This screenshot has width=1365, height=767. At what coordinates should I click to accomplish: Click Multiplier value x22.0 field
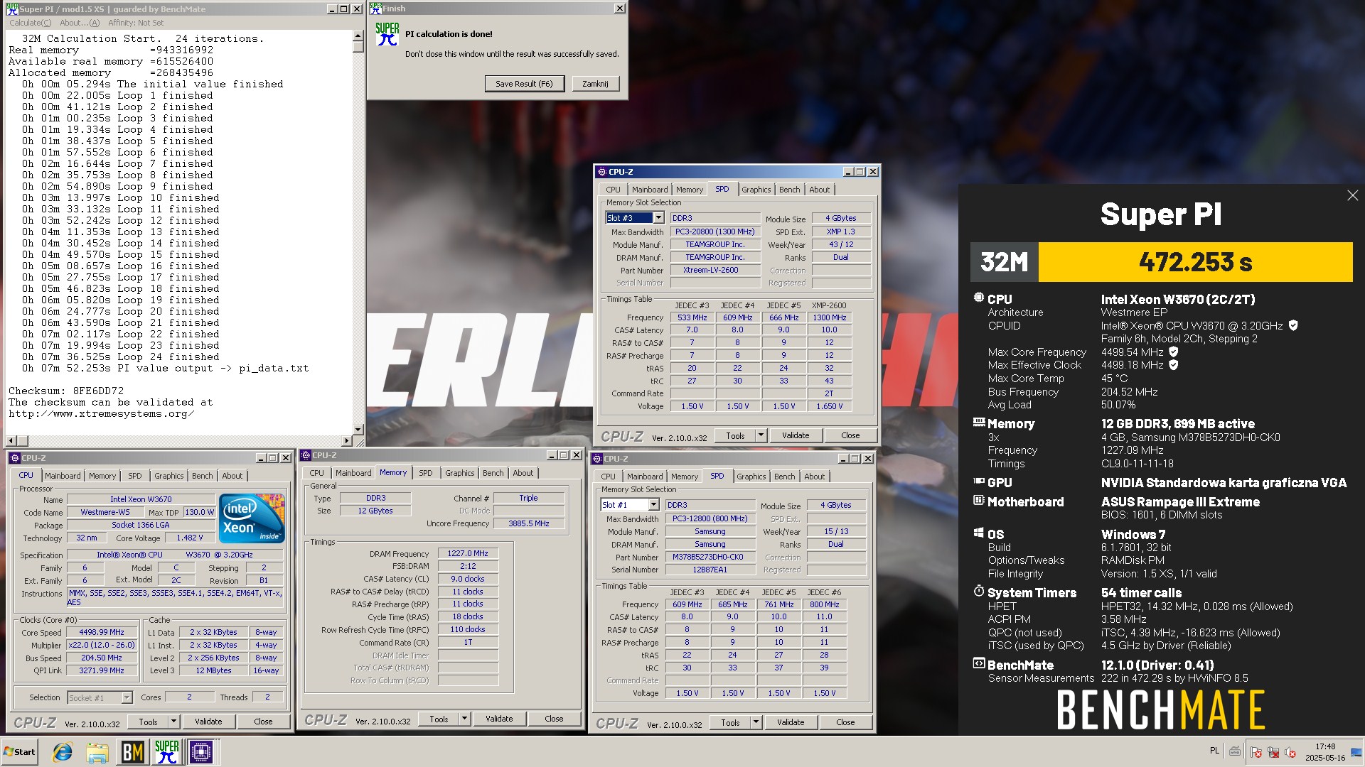click(102, 645)
